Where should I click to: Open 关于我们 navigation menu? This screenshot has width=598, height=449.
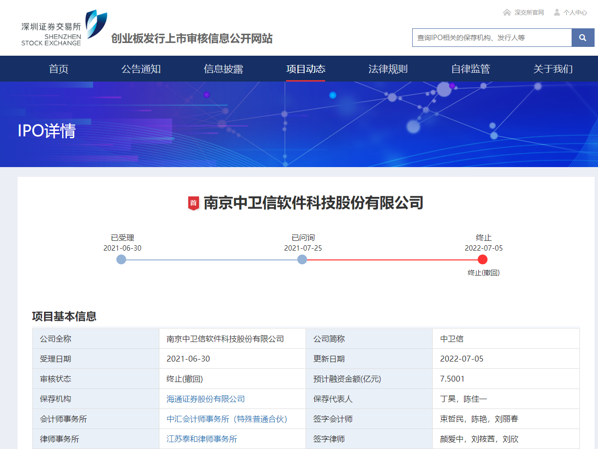(x=553, y=69)
